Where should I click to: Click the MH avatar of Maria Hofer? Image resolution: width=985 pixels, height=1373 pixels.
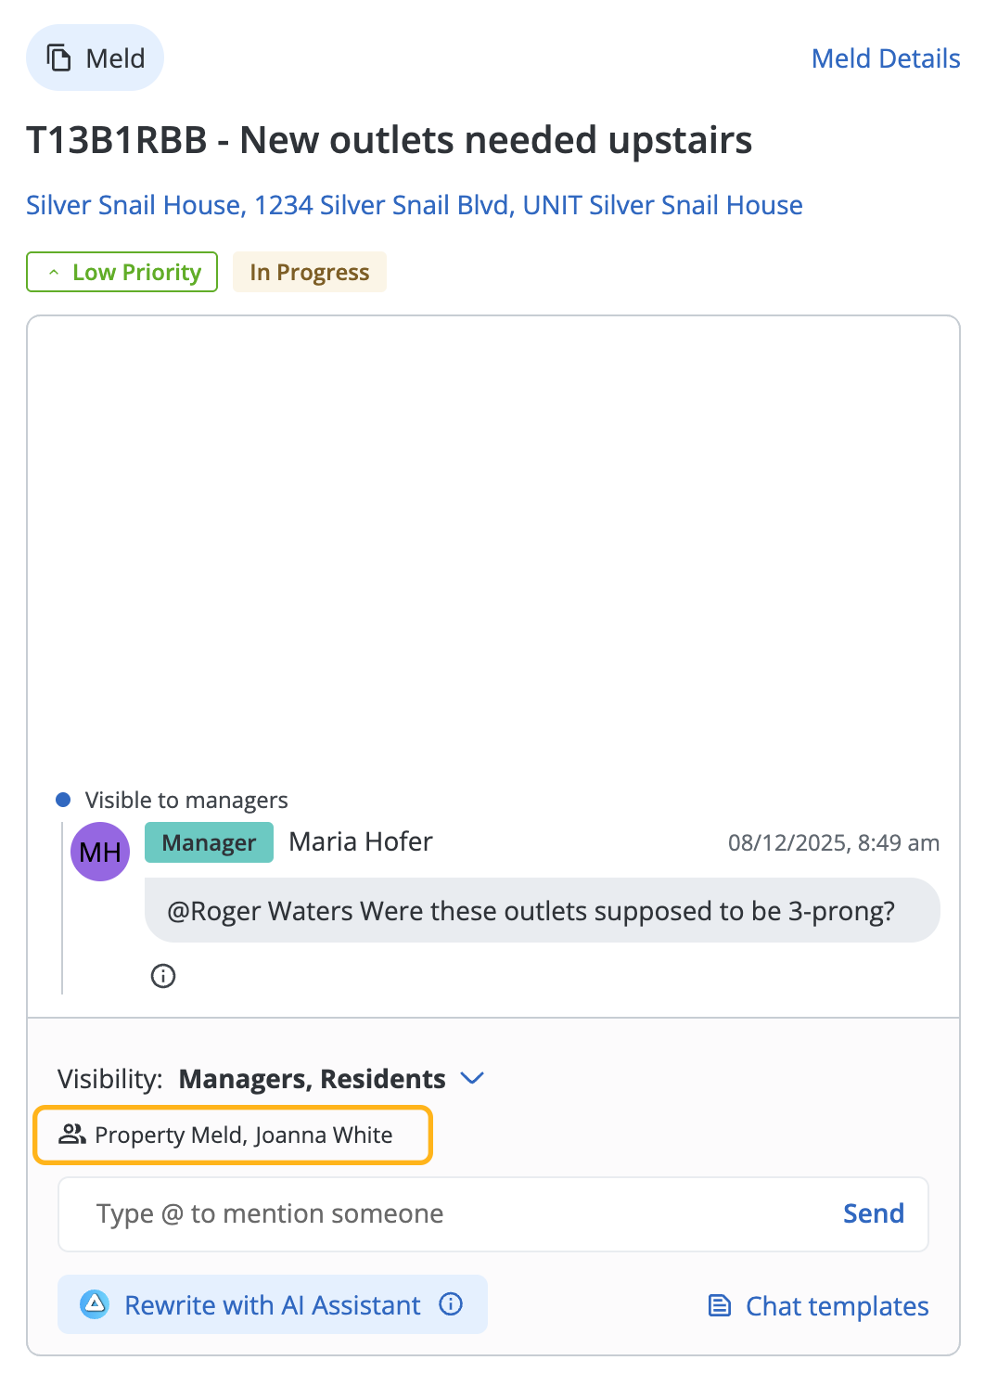point(100,852)
